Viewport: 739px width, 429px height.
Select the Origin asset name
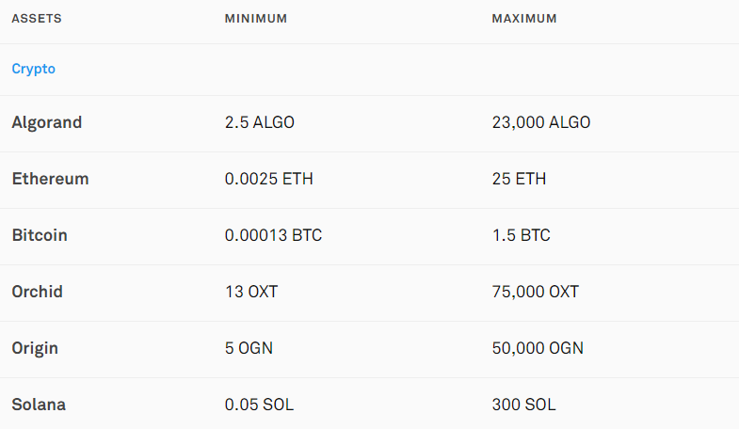point(35,349)
